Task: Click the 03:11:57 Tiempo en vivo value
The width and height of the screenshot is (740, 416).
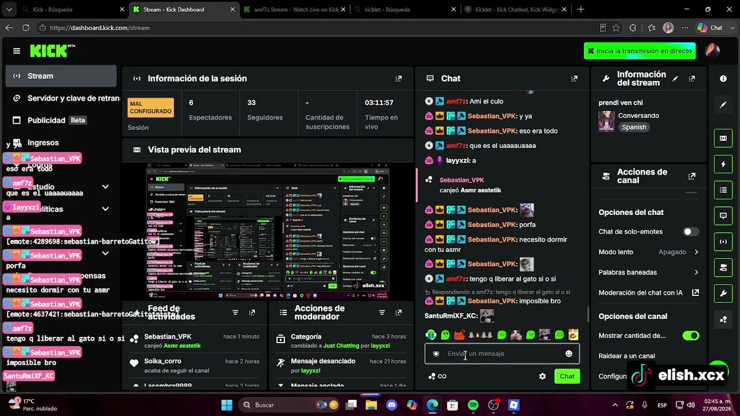Action: pos(379,102)
